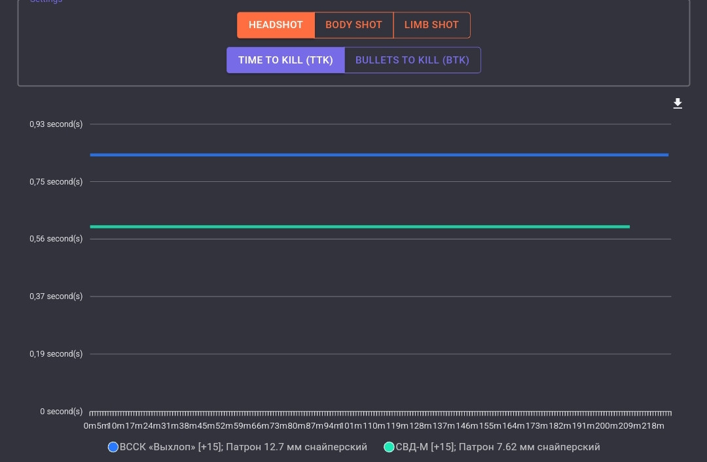Click the green СВД-М chart line
Screen dimensions: 707x462
(360, 226)
